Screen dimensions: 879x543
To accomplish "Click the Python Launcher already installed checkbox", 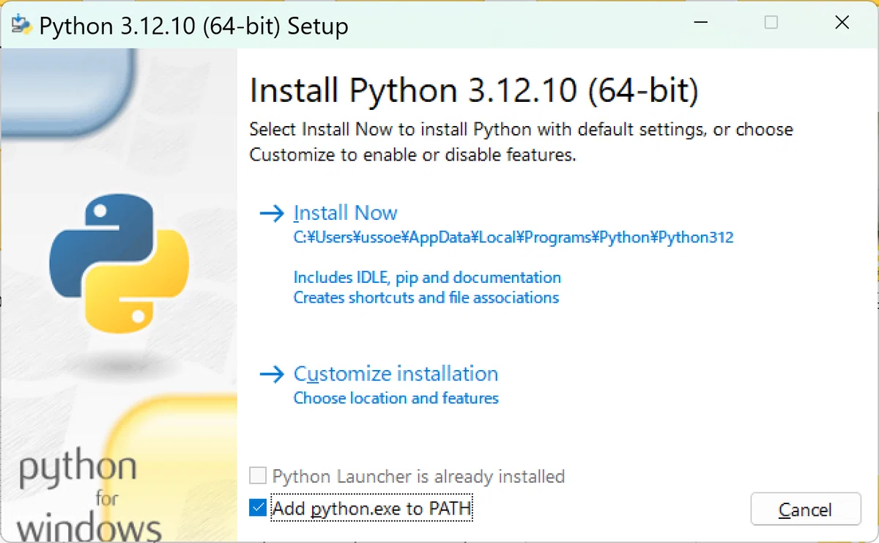I will (x=258, y=476).
